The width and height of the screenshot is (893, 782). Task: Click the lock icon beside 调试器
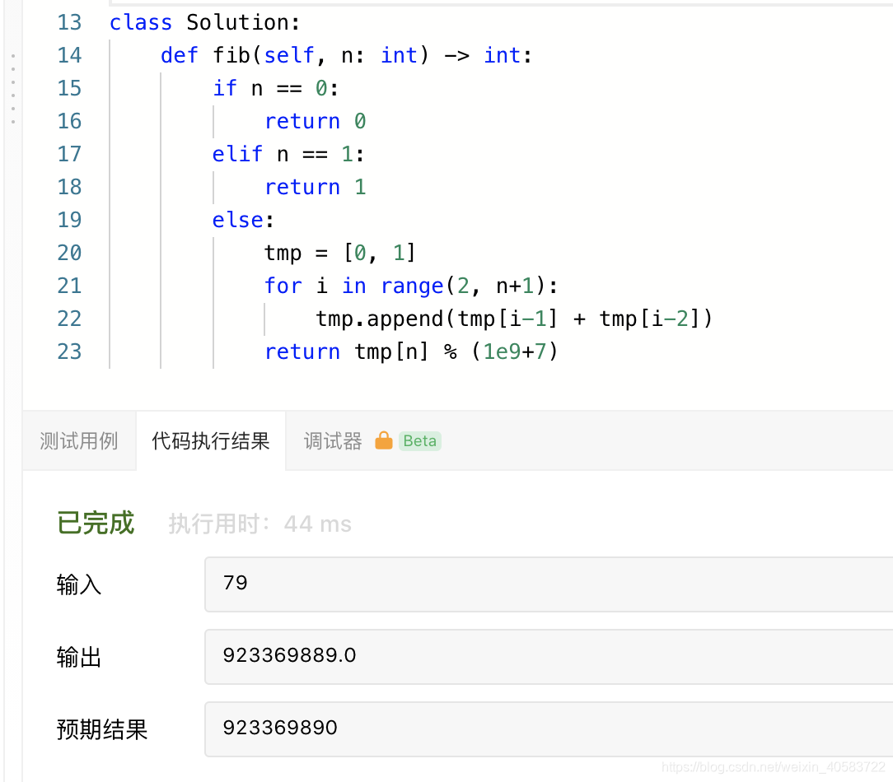pos(383,440)
